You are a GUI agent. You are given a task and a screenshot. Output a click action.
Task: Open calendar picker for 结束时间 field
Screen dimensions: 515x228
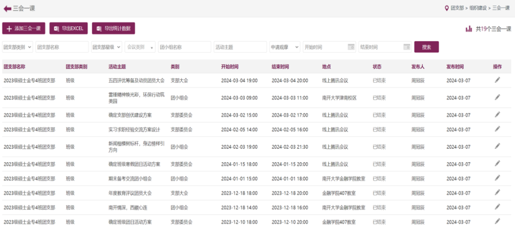(407, 47)
